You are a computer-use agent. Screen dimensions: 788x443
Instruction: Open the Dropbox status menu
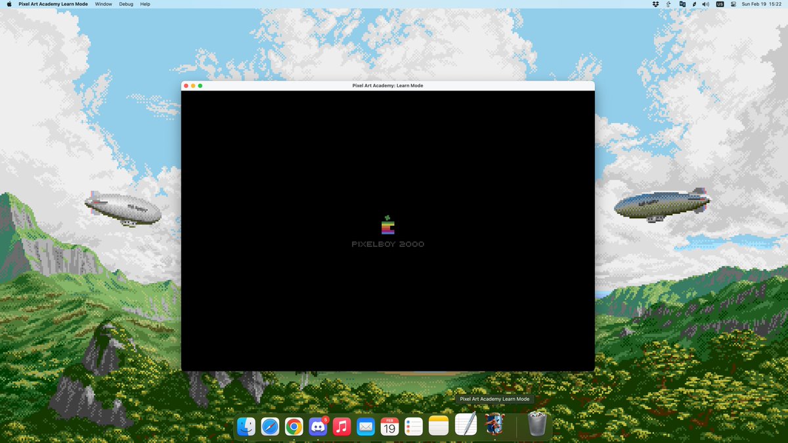click(655, 4)
